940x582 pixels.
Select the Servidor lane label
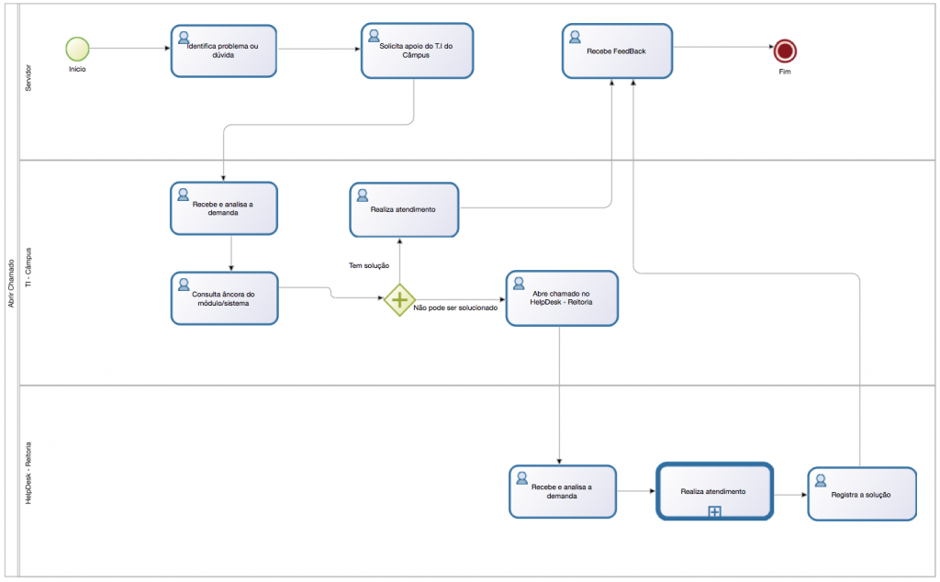[x=28, y=77]
